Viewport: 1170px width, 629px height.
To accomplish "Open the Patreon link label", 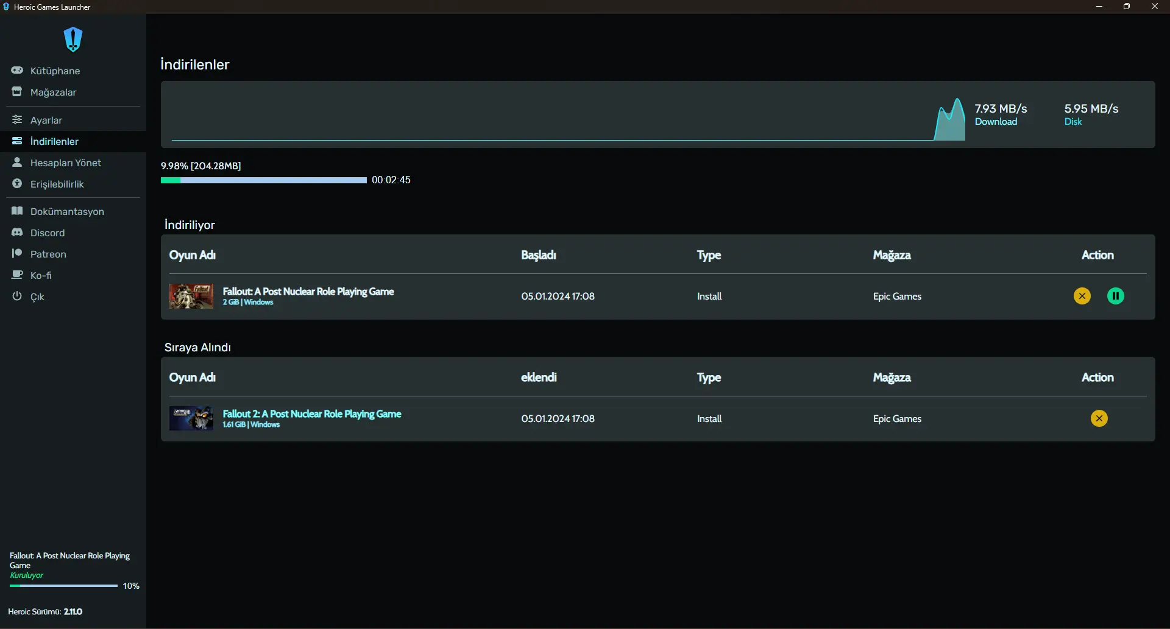I will point(48,254).
